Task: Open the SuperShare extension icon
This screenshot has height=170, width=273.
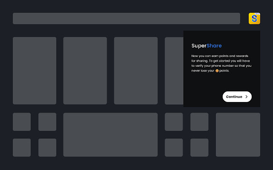Action: click(x=254, y=18)
